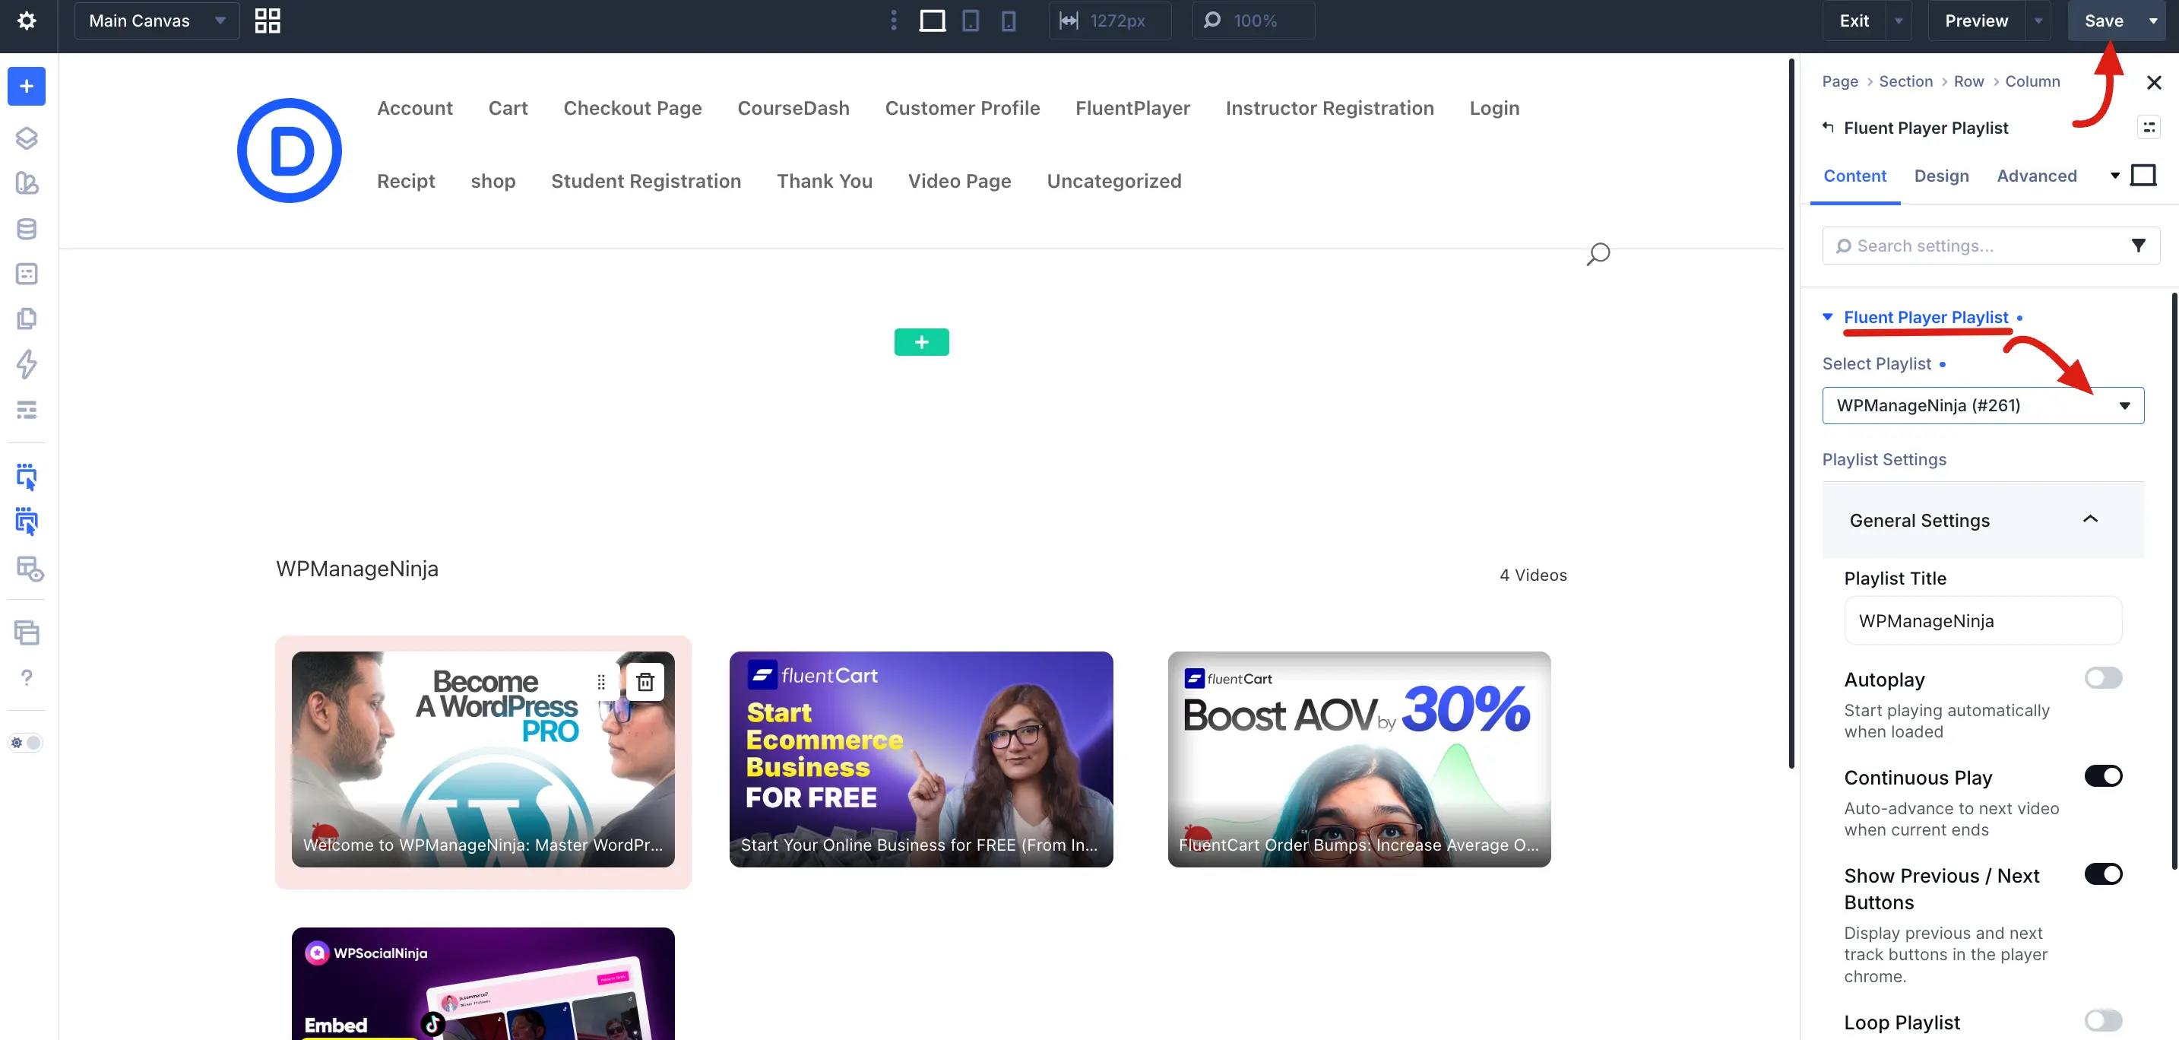Click the Save button
This screenshot has height=1040, width=2179.
pyautogui.click(x=2103, y=21)
